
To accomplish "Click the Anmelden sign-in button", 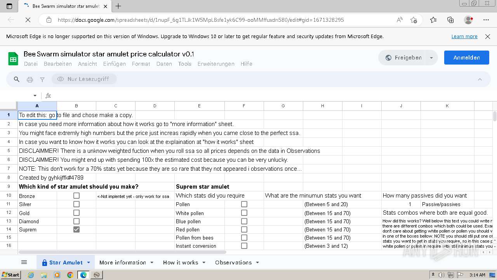I will coord(466,58).
